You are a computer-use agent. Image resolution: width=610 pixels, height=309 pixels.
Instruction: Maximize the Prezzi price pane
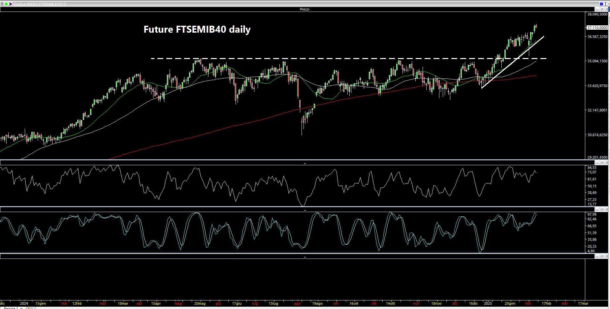pyautogui.click(x=602, y=9)
